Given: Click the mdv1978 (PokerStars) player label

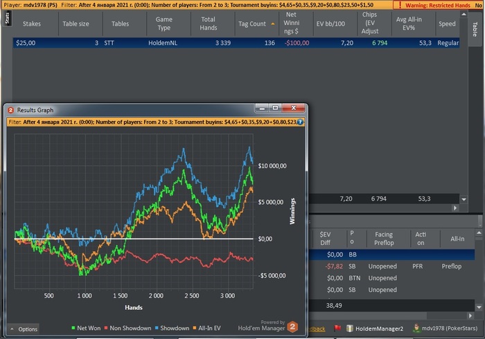Looking at the screenshot, I should coord(450,329).
